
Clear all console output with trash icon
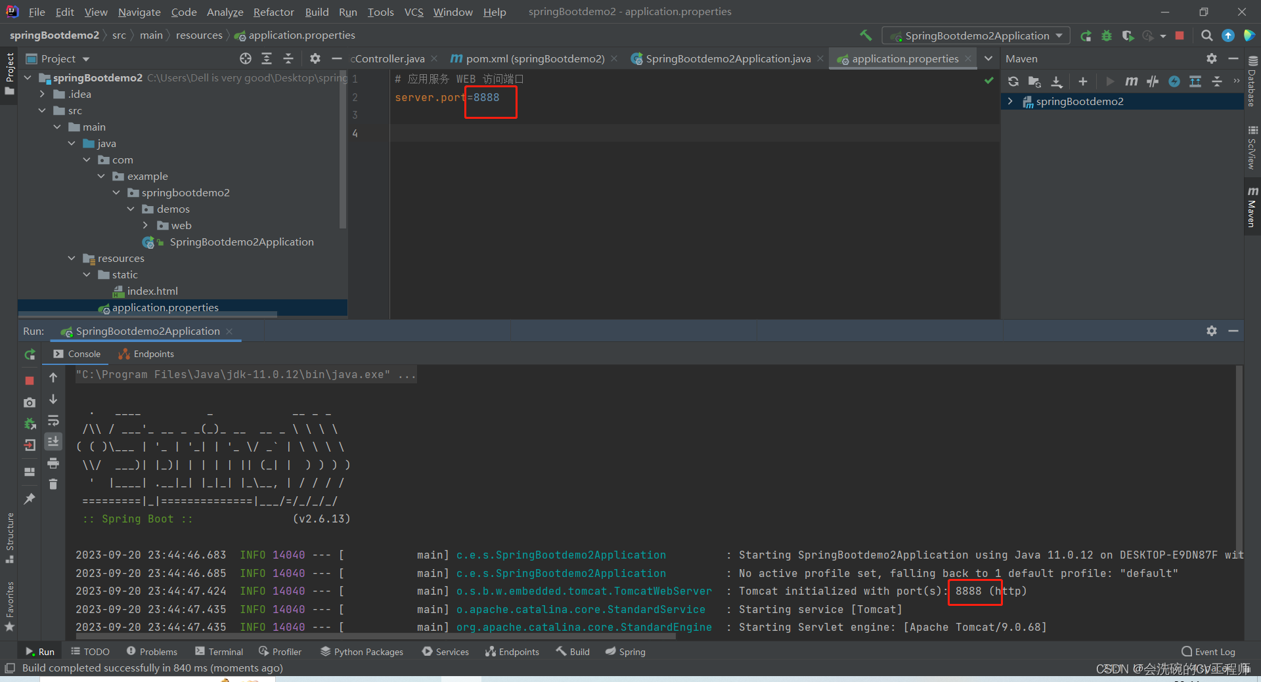click(x=53, y=484)
